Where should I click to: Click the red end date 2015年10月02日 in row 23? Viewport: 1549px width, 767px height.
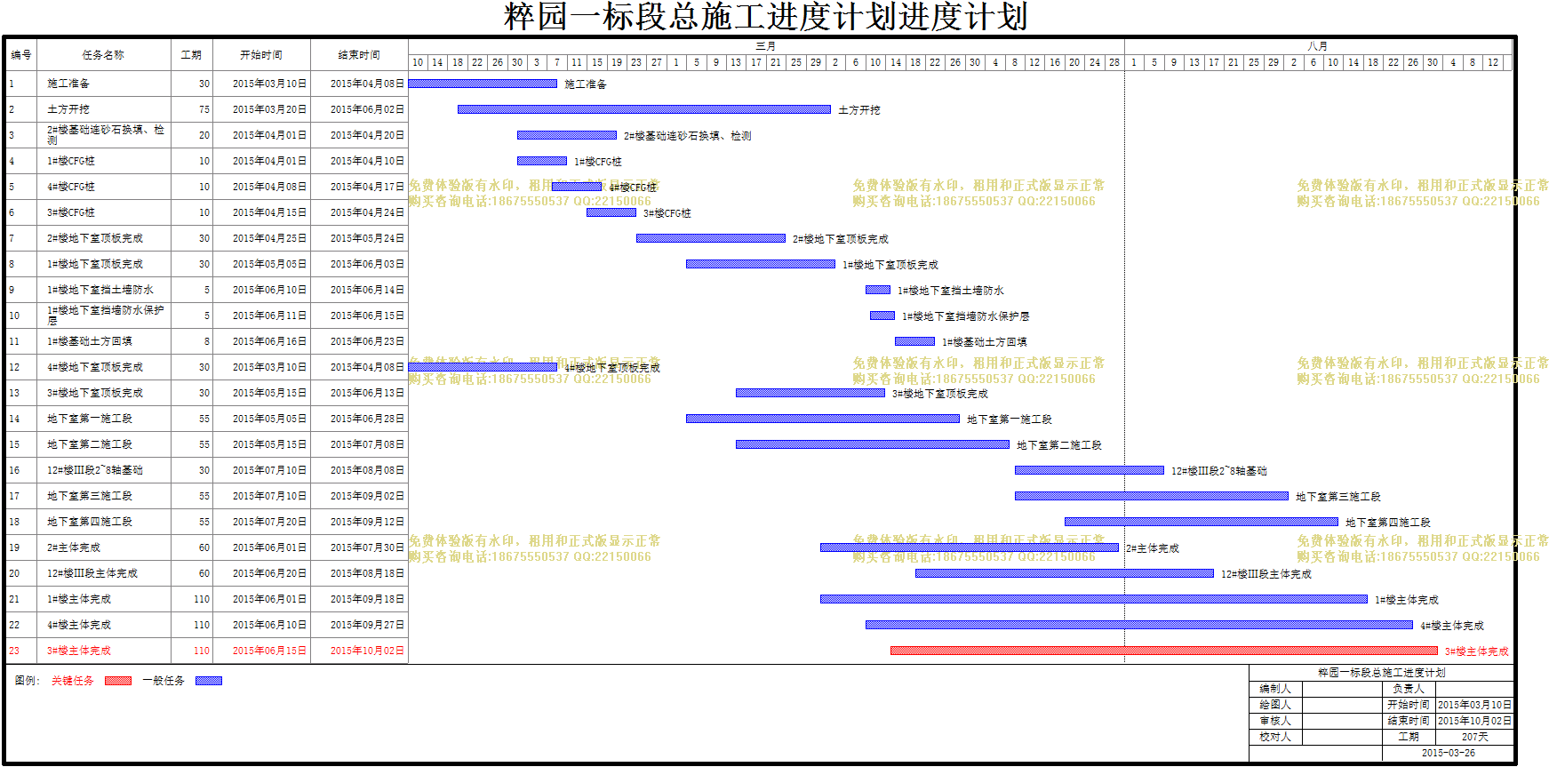coord(367,651)
